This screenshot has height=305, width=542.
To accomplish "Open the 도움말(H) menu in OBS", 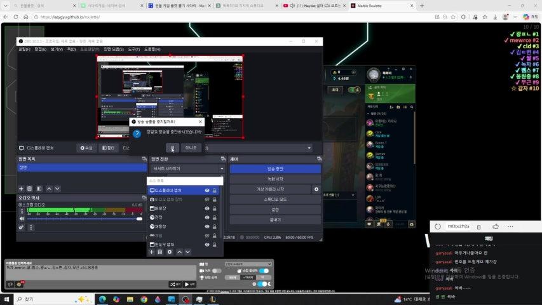I will click(x=152, y=49).
